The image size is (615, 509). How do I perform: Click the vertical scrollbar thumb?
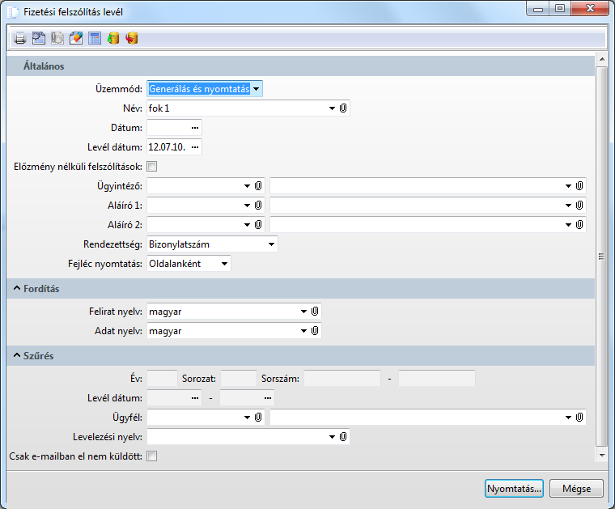601,257
